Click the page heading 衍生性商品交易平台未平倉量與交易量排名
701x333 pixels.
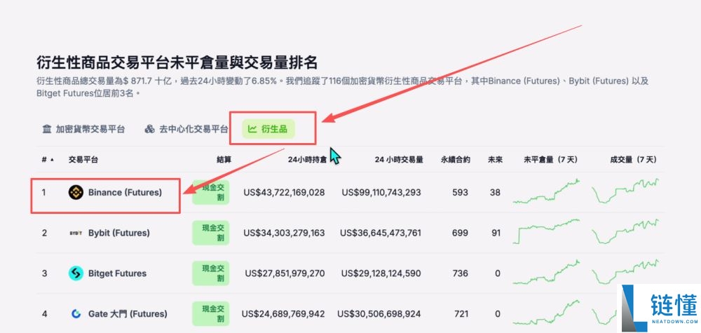click(177, 62)
